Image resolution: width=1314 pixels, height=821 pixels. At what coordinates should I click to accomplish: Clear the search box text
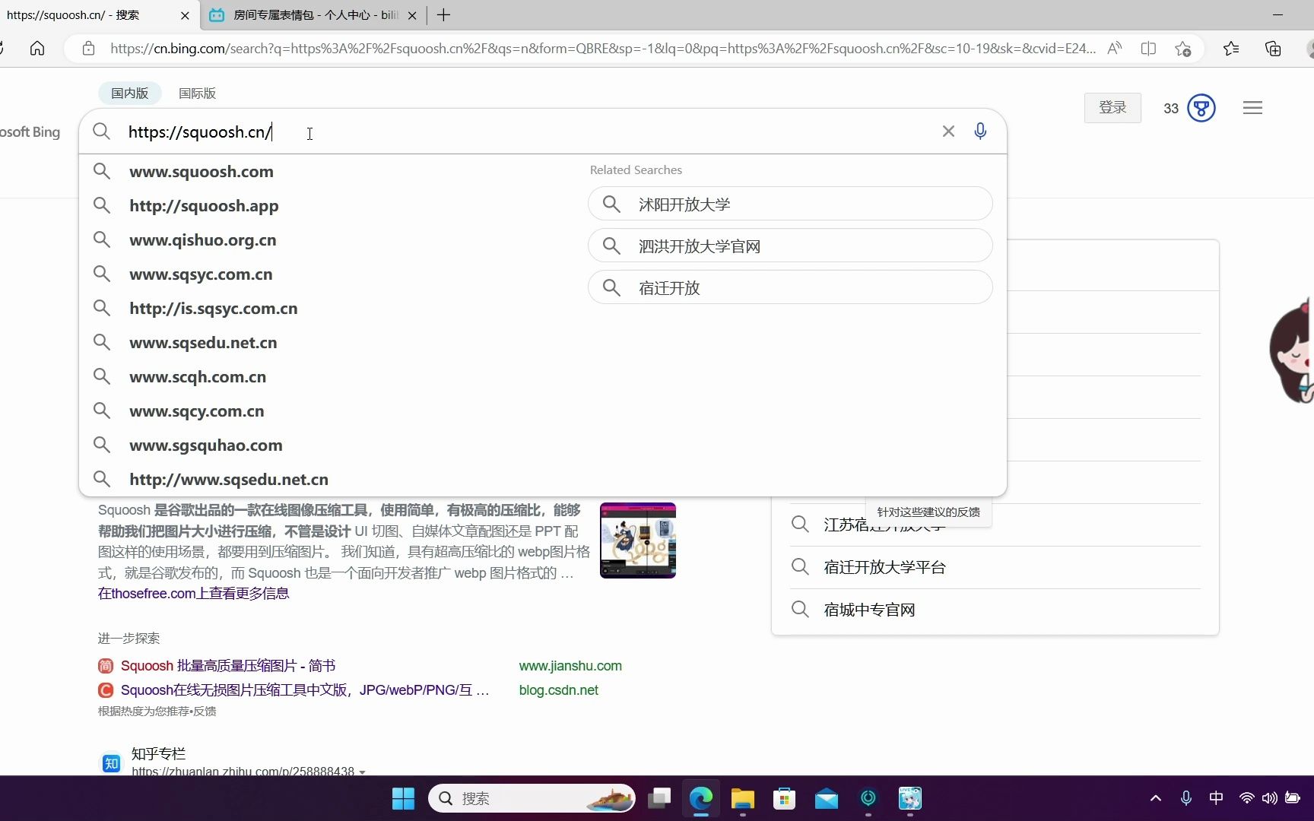coord(948,132)
